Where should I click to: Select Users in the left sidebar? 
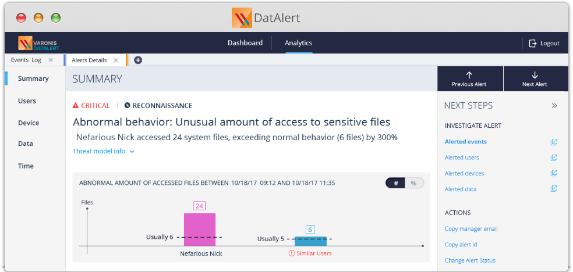(x=27, y=101)
